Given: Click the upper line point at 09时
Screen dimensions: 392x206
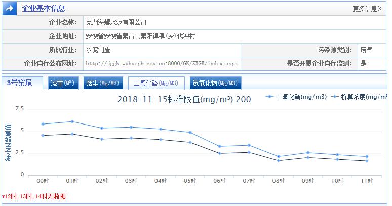Looking at the screenshot, I should (x=308, y=153).
